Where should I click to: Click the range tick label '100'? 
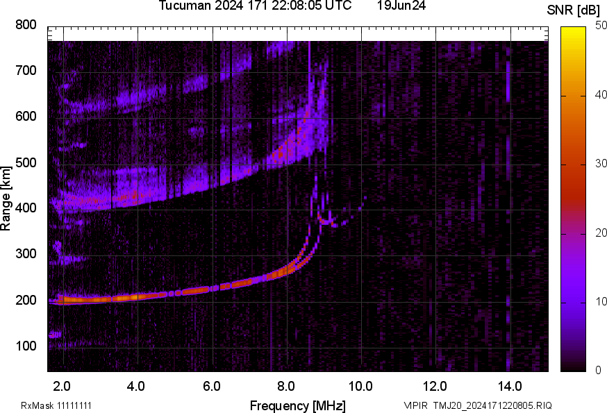point(26,346)
